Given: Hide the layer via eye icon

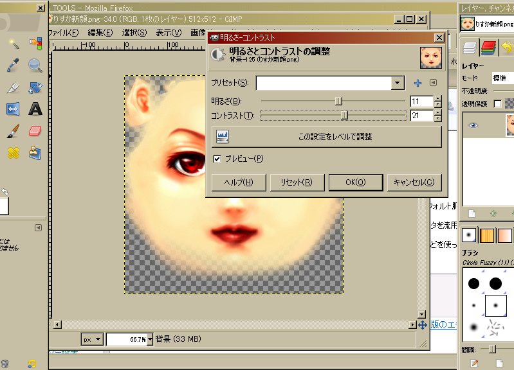Looking at the screenshot, I should [x=473, y=125].
